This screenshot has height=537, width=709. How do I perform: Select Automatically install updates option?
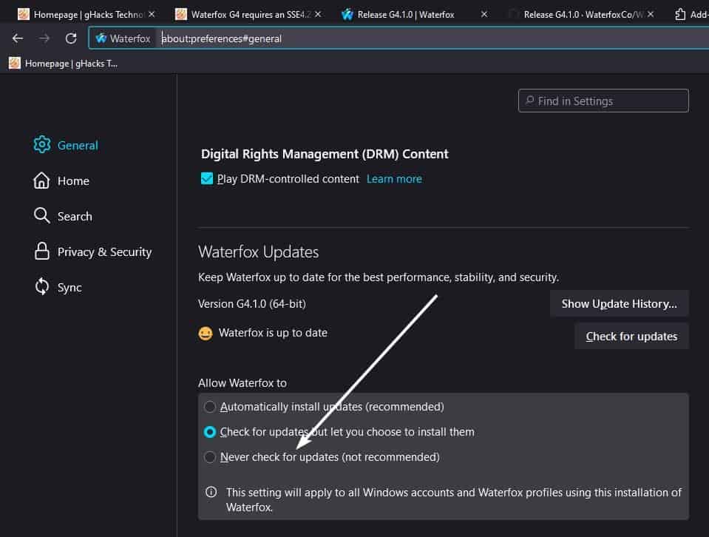coord(209,406)
